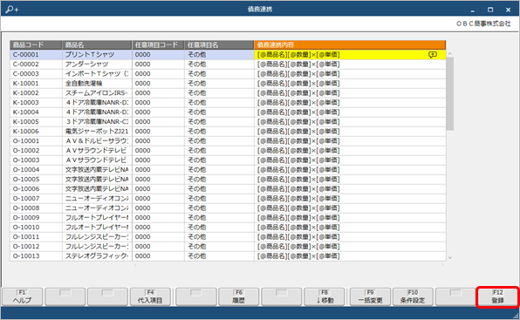The width and height of the screenshot is (520, 320).
Task: Click 債務連携内容 cell in O-10013 row
Action: (350, 256)
